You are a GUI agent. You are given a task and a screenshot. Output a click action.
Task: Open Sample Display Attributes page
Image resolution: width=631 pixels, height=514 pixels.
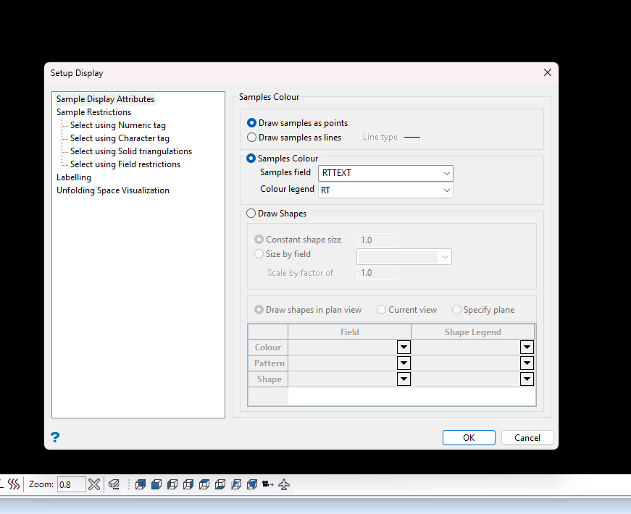pyautogui.click(x=106, y=99)
